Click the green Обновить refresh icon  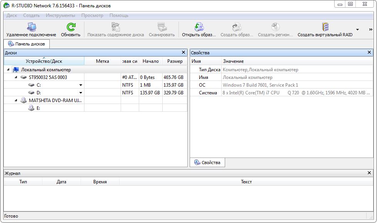[x=71, y=27]
